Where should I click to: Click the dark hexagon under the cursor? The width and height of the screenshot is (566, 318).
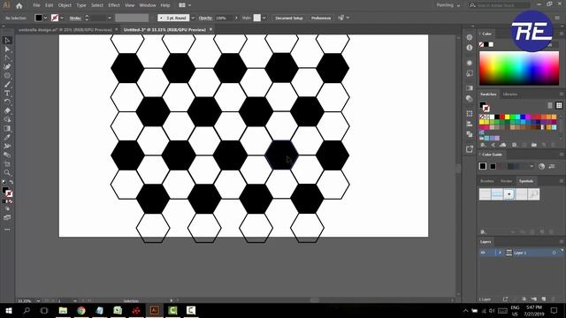point(282,155)
